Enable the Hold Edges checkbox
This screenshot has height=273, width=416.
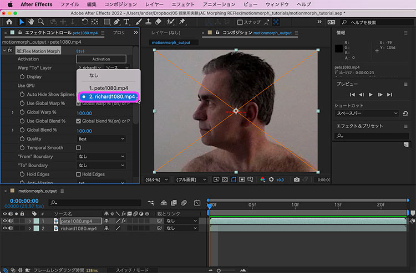[x=79, y=174]
